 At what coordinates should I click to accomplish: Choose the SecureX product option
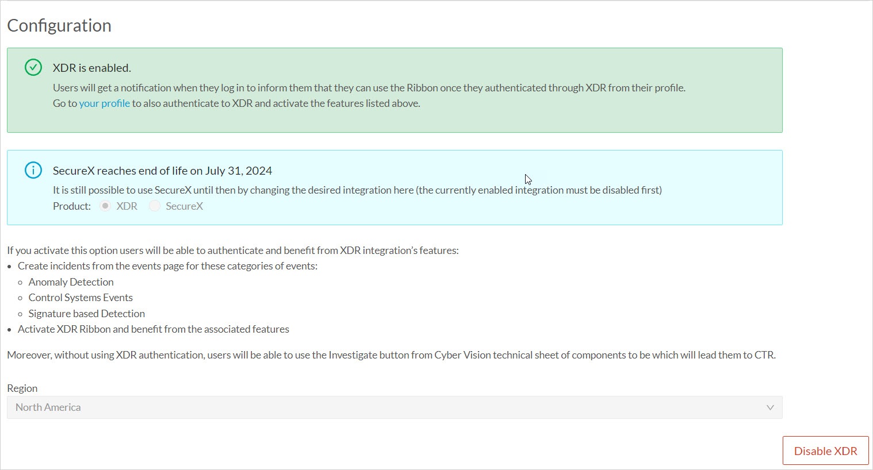tap(154, 206)
